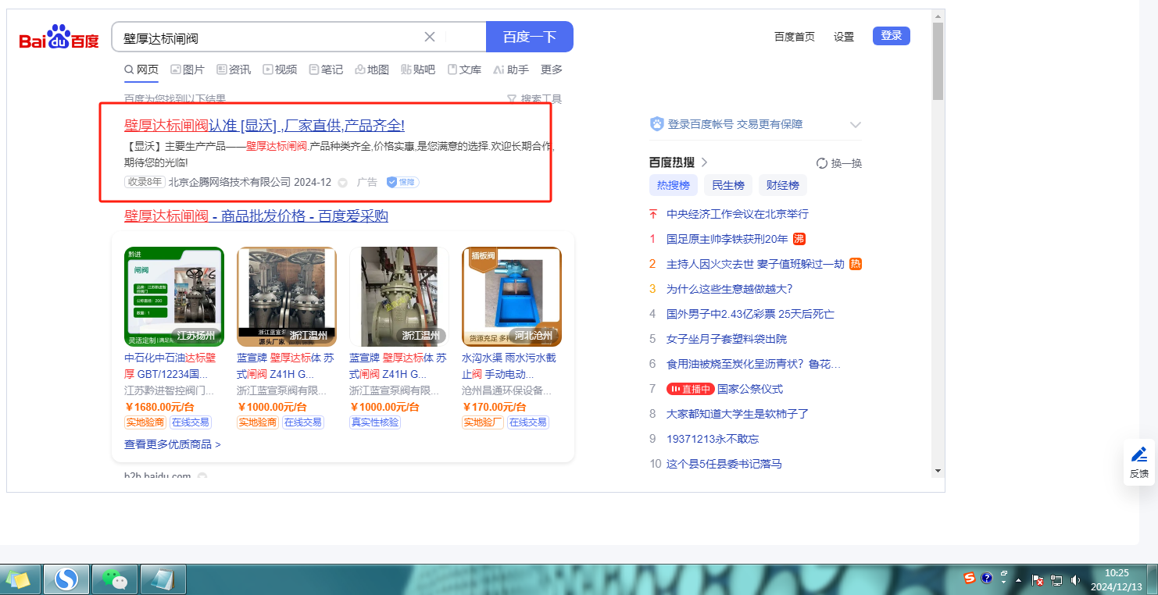Open Sogou browser from the taskbar
The width and height of the screenshot is (1158, 595).
tap(66, 579)
